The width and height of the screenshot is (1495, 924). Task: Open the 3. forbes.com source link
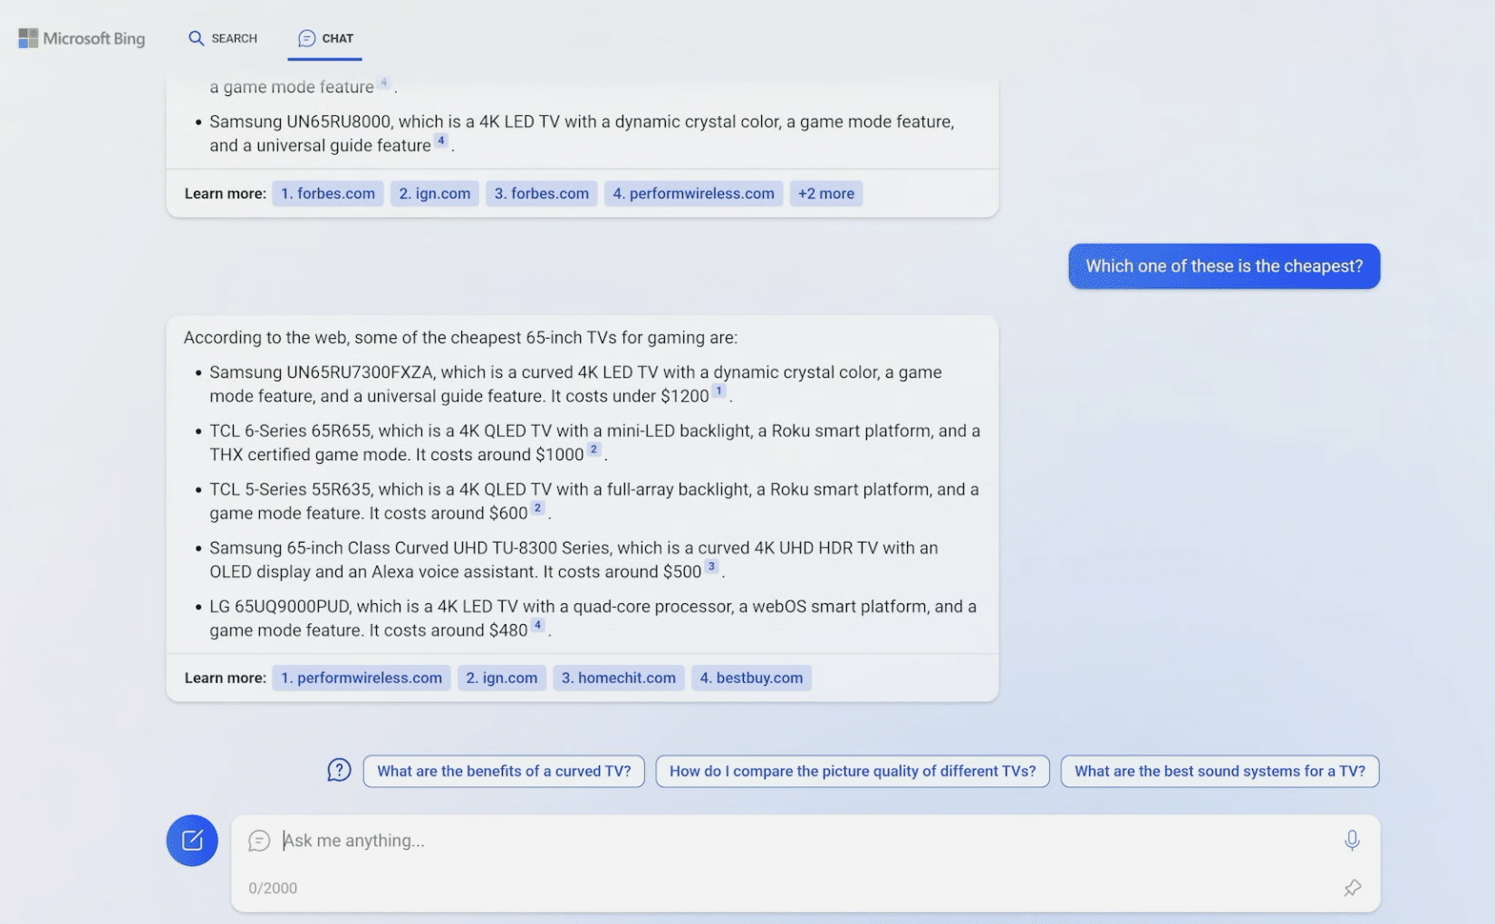point(542,193)
